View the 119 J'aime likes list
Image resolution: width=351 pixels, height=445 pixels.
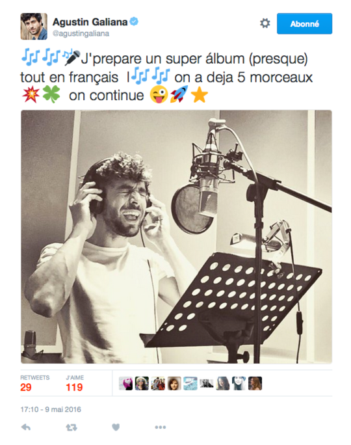(x=75, y=383)
